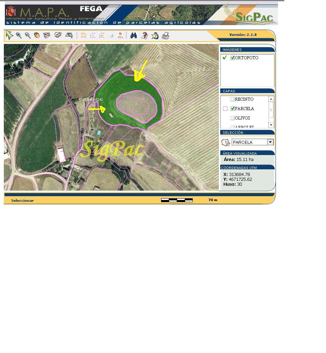Select the green arrow pointer tool

[x=9, y=35]
